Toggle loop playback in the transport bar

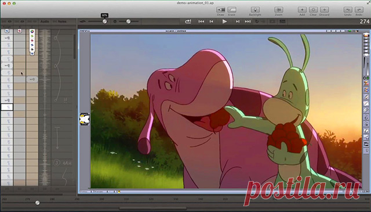coord(188,21)
